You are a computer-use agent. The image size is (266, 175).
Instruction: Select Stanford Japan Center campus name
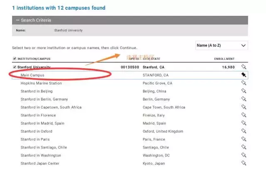40,163
